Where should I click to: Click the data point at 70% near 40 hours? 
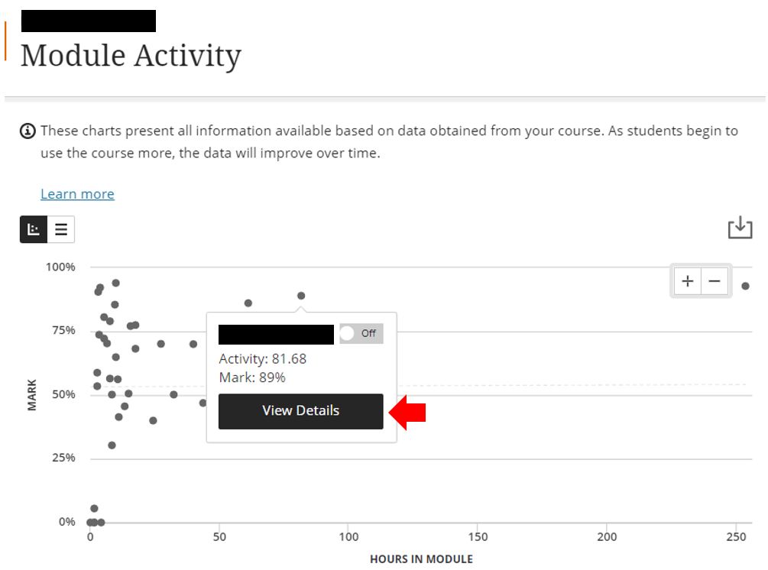click(x=193, y=345)
